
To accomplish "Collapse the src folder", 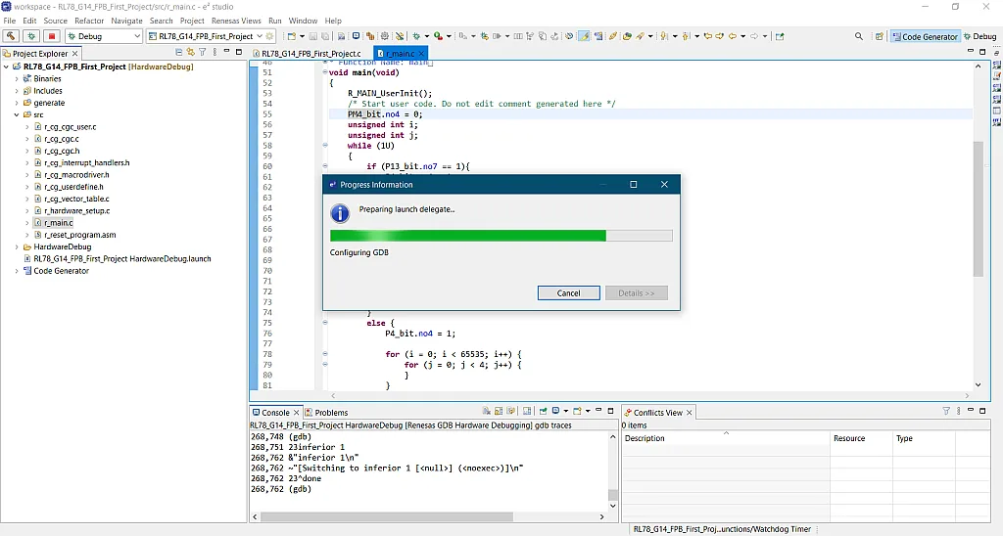I will point(17,115).
